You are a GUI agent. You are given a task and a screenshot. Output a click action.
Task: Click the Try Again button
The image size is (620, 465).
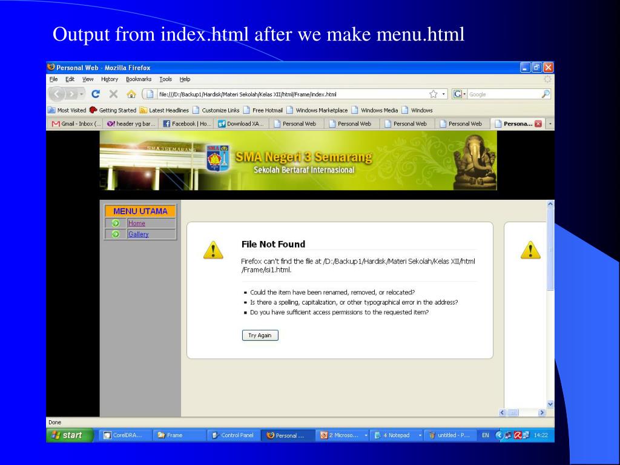click(260, 335)
